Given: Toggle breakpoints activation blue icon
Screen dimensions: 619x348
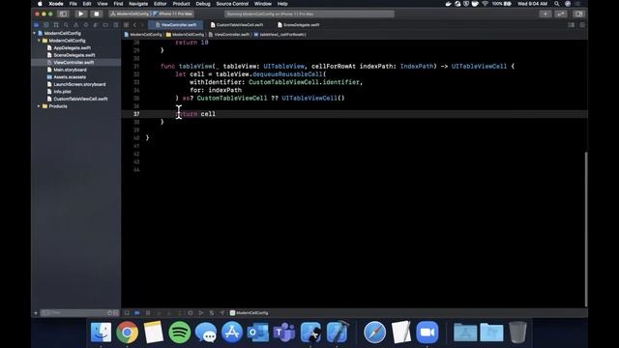Looking at the screenshot, I should point(137,313).
